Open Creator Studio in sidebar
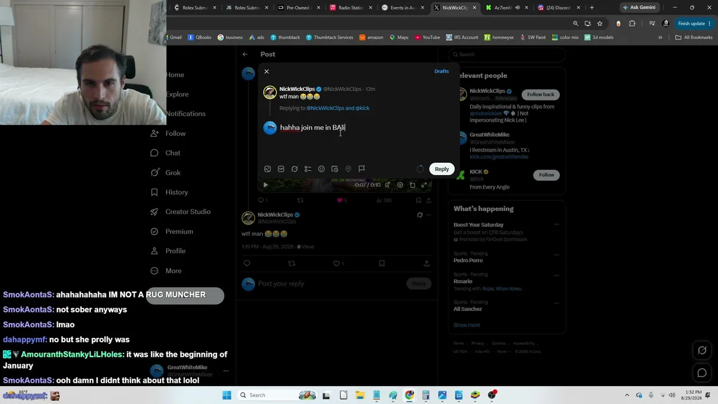The height and width of the screenshot is (404, 718). tap(181, 212)
